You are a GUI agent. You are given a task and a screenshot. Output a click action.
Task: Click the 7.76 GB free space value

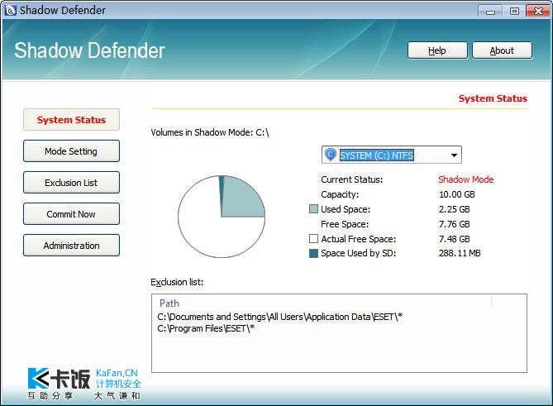point(455,224)
